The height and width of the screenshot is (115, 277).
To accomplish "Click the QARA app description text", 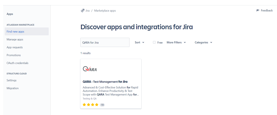I will [x=111, y=91].
